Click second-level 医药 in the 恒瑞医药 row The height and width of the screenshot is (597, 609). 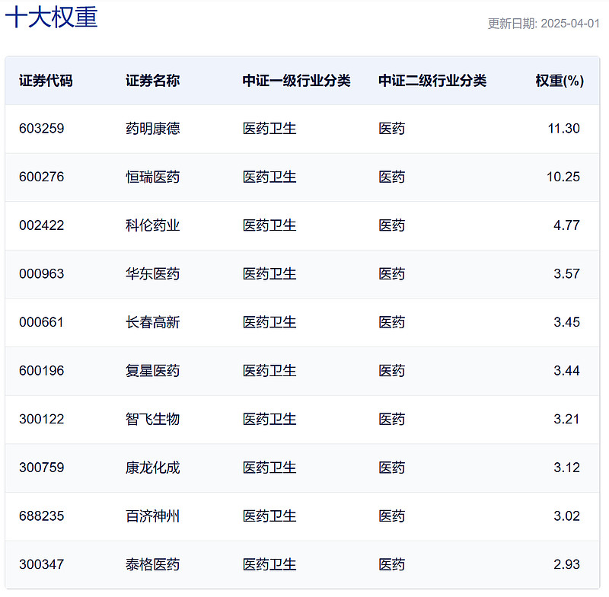[392, 177]
